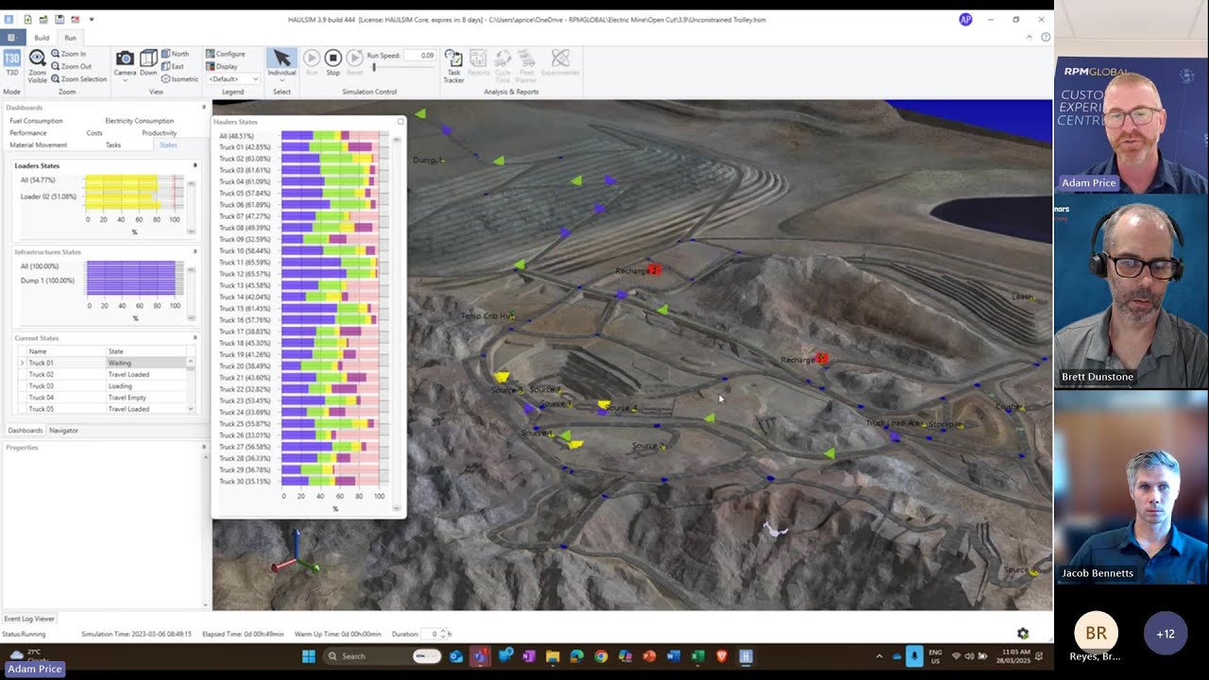Open the Build ribbon tab
Image resolution: width=1209 pixels, height=680 pixels.
42,38
